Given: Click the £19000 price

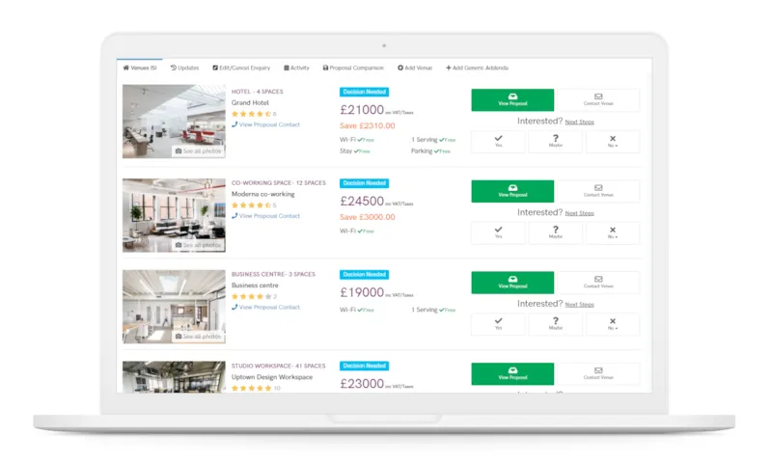Looking at the screenshot, I should (362, 292).
